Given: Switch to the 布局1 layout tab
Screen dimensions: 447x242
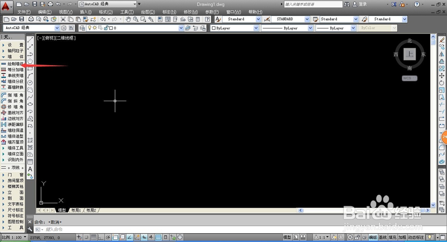Looking at the screenshot, I should (76, 210).
